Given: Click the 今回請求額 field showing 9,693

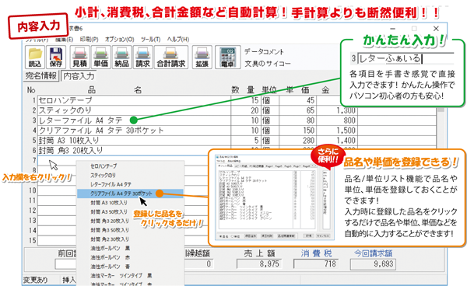Looking at the screenshot, I should point(373,264).
